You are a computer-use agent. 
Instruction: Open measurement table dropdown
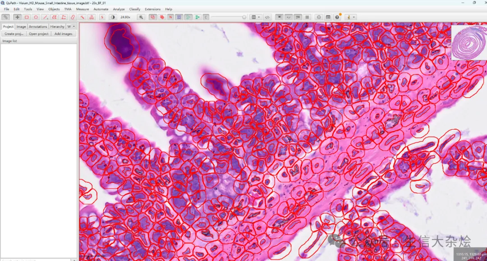pos(256,18)
